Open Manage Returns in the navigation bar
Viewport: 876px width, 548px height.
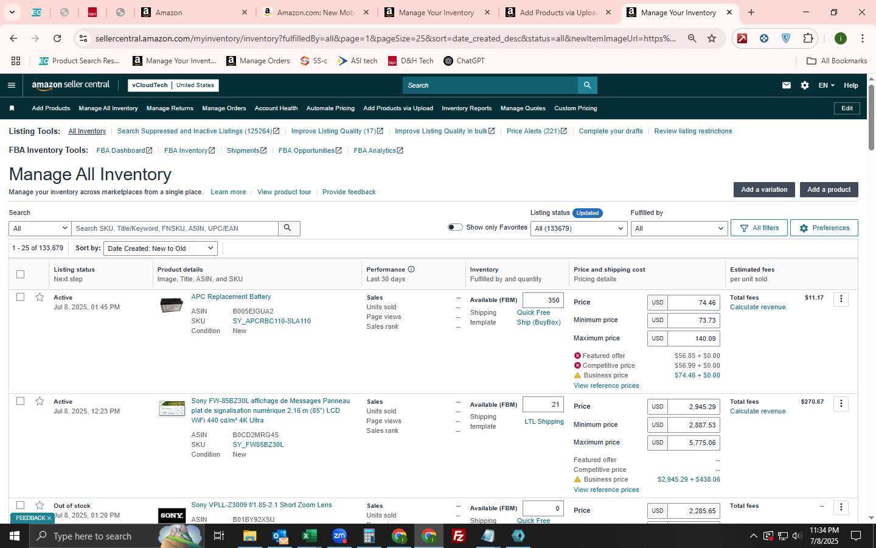pyautogui.click(x=170, y=108)
